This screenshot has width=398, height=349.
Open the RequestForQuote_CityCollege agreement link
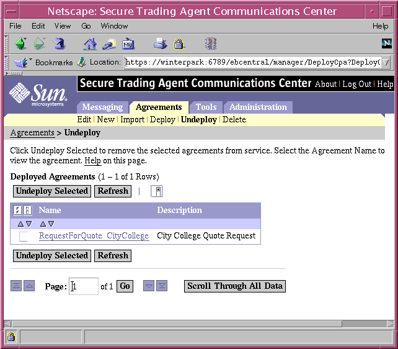point(94,236)
